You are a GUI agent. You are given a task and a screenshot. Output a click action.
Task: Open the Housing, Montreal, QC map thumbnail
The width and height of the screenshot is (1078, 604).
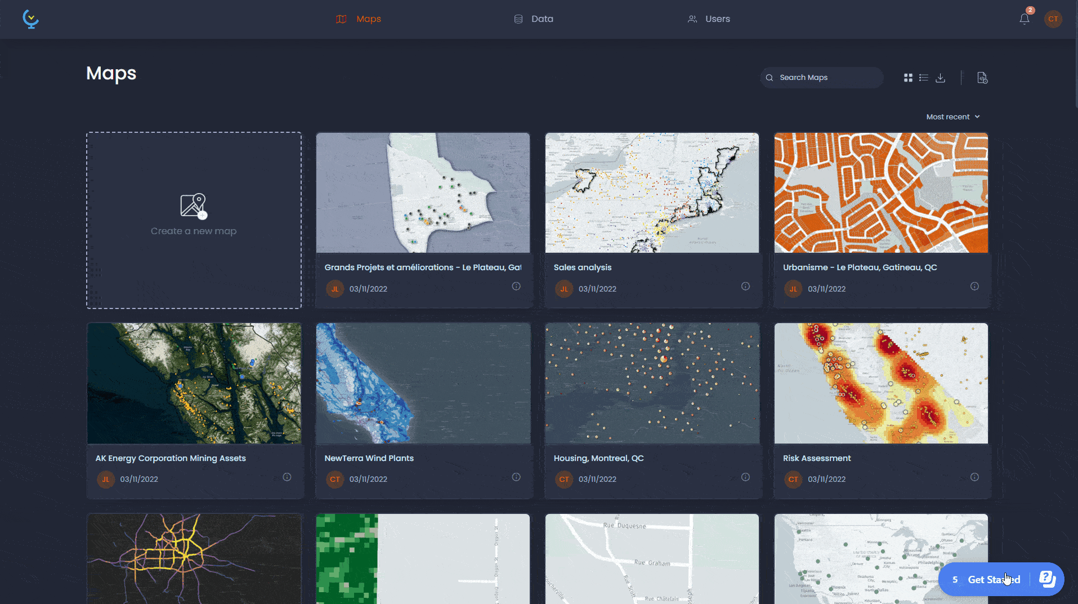[652, 383]
